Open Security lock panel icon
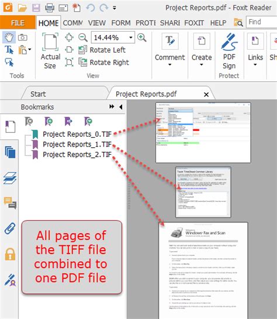Image resolution: width=277 pixels, height=319 pixels. 10,254
